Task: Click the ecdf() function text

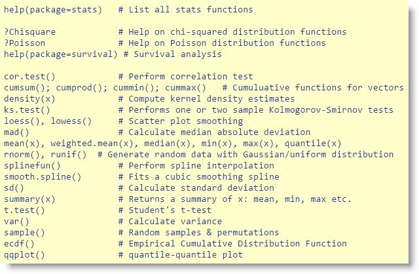Action: (x=19, y=244)
